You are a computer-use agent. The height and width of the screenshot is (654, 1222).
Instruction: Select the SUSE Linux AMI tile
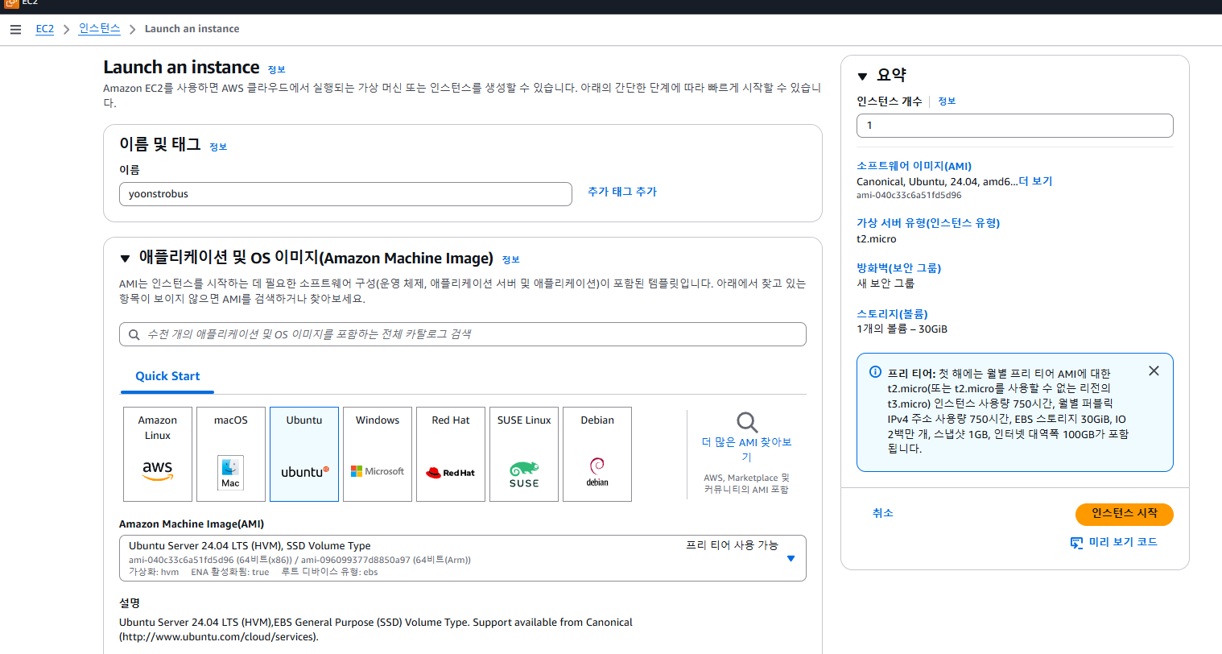(x=524, y=454)
